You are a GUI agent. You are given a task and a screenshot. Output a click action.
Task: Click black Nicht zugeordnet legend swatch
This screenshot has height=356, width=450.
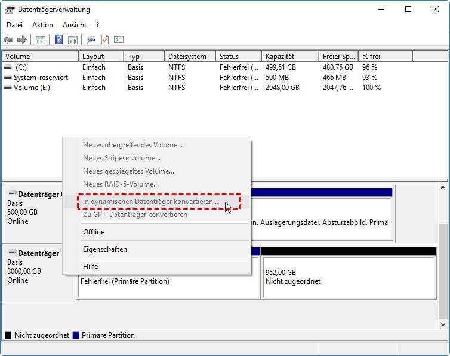coord(8,335)
